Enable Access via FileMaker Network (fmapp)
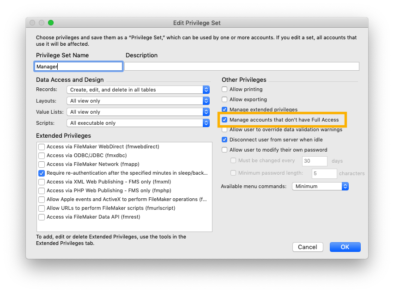This screenshot has width=394, height=293. (42, 164)
